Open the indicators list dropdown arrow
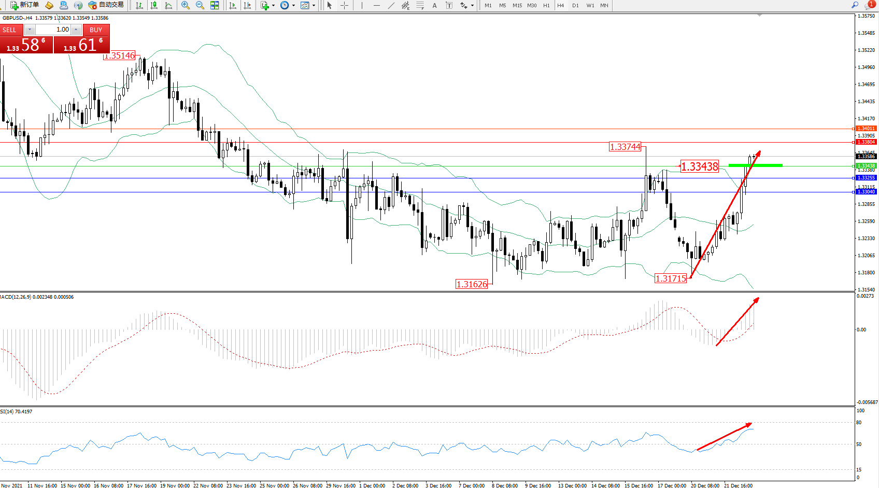The image size is (879, 488). point(273,6)
